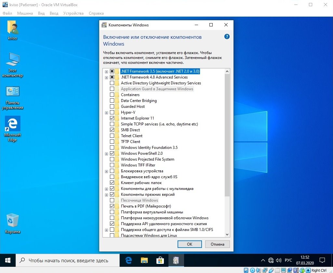Open the Устройства menu
Viewport: 333px width, 273px height.
73,13
